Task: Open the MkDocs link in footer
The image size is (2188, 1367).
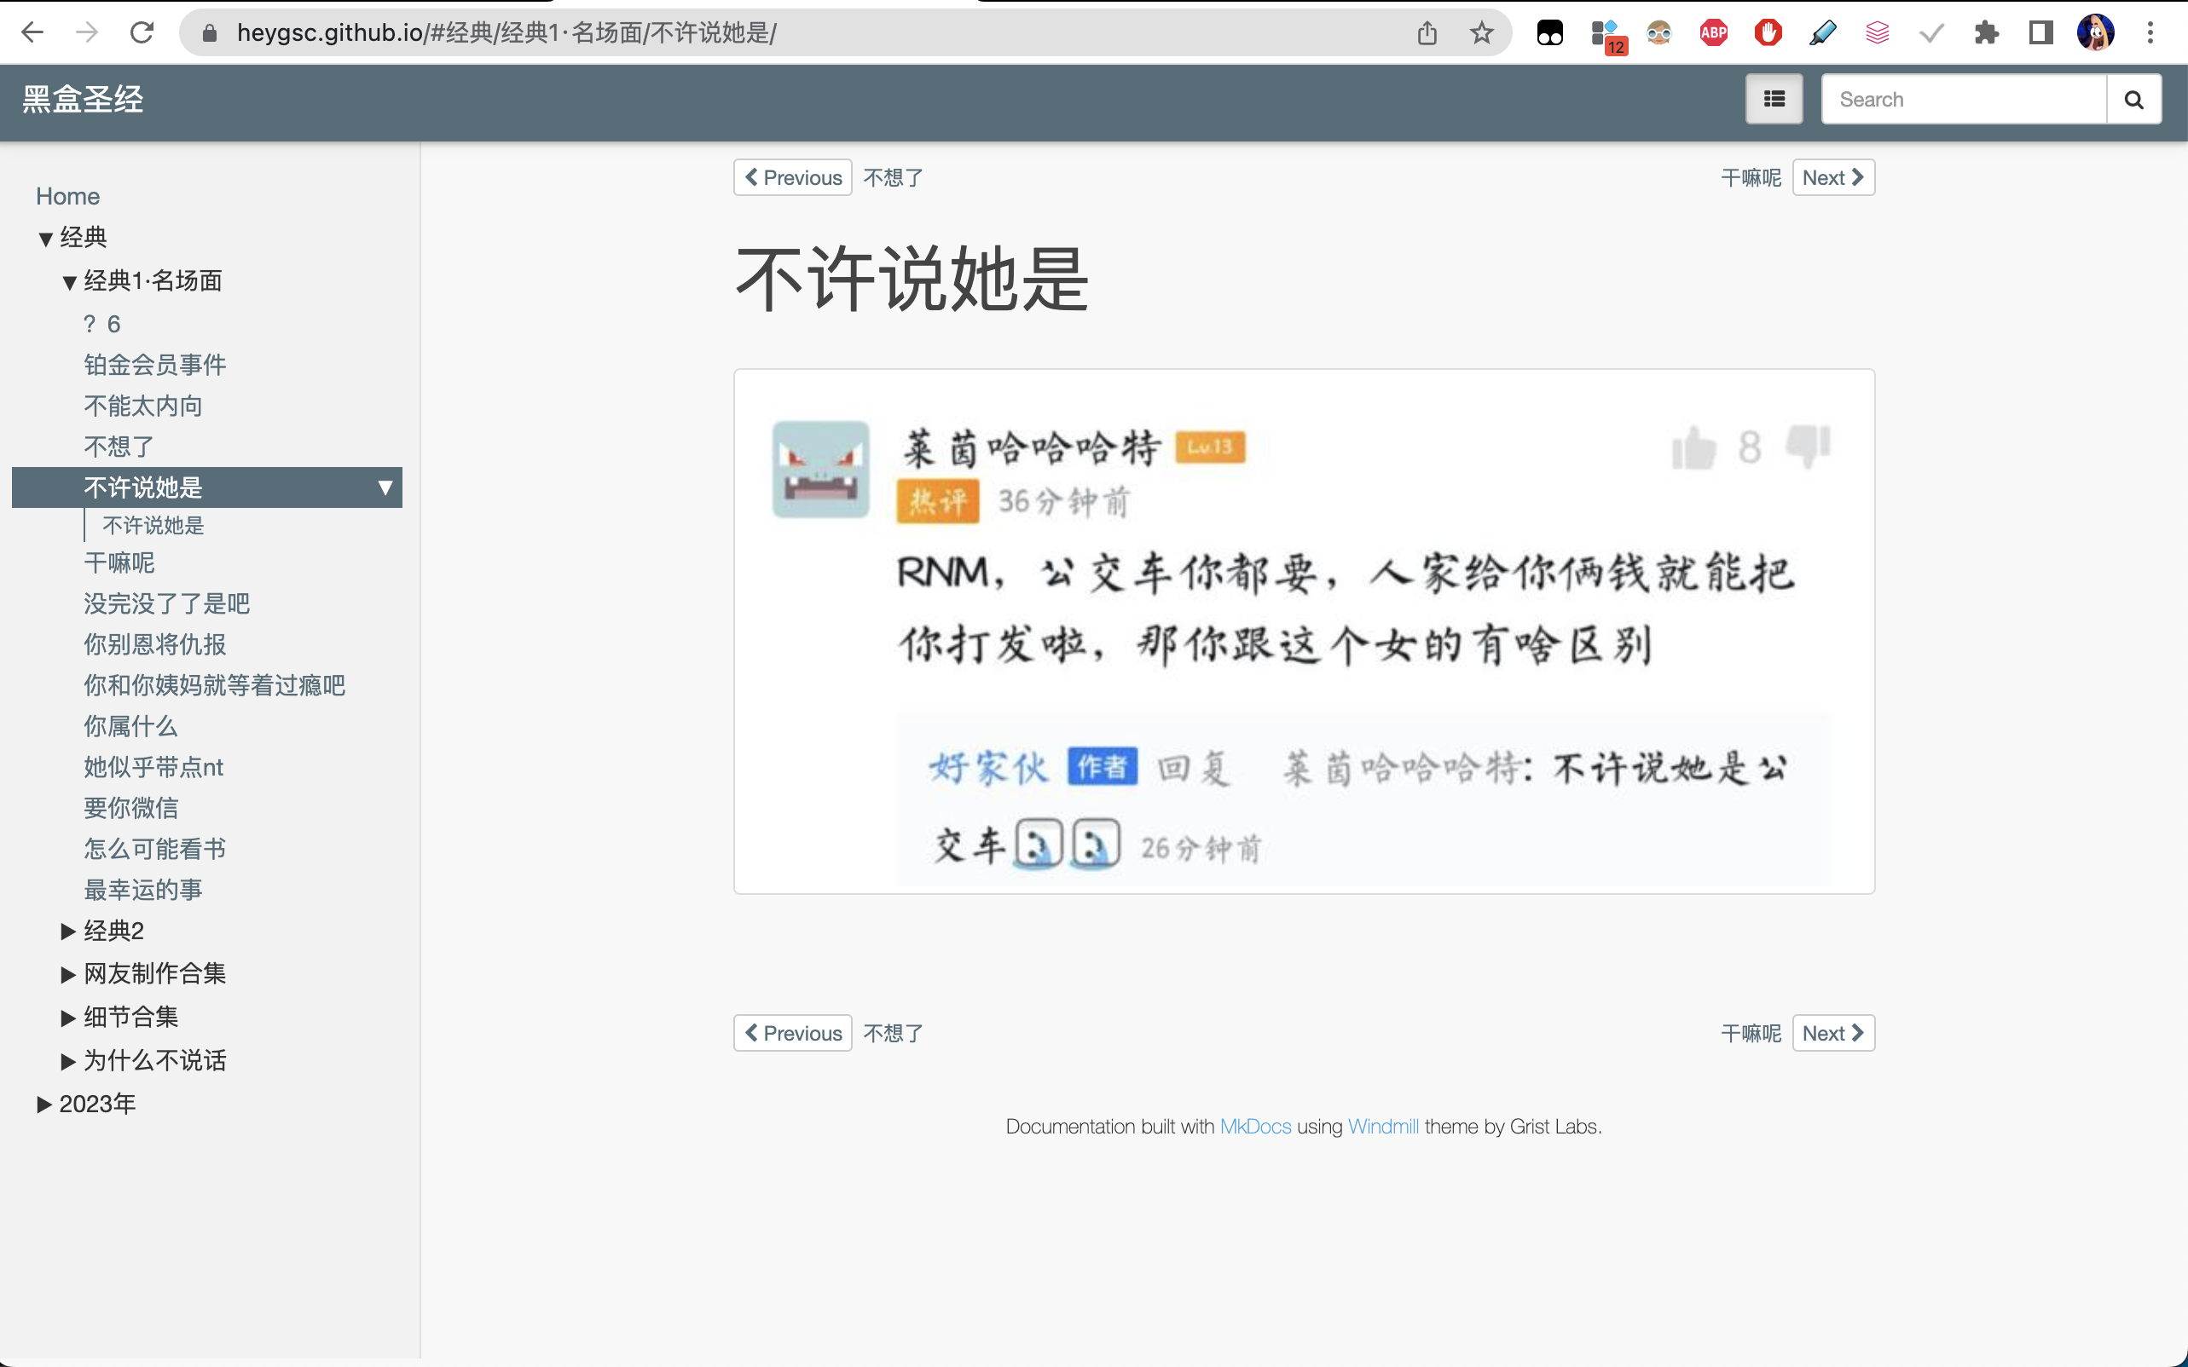Action: 1254,1127
